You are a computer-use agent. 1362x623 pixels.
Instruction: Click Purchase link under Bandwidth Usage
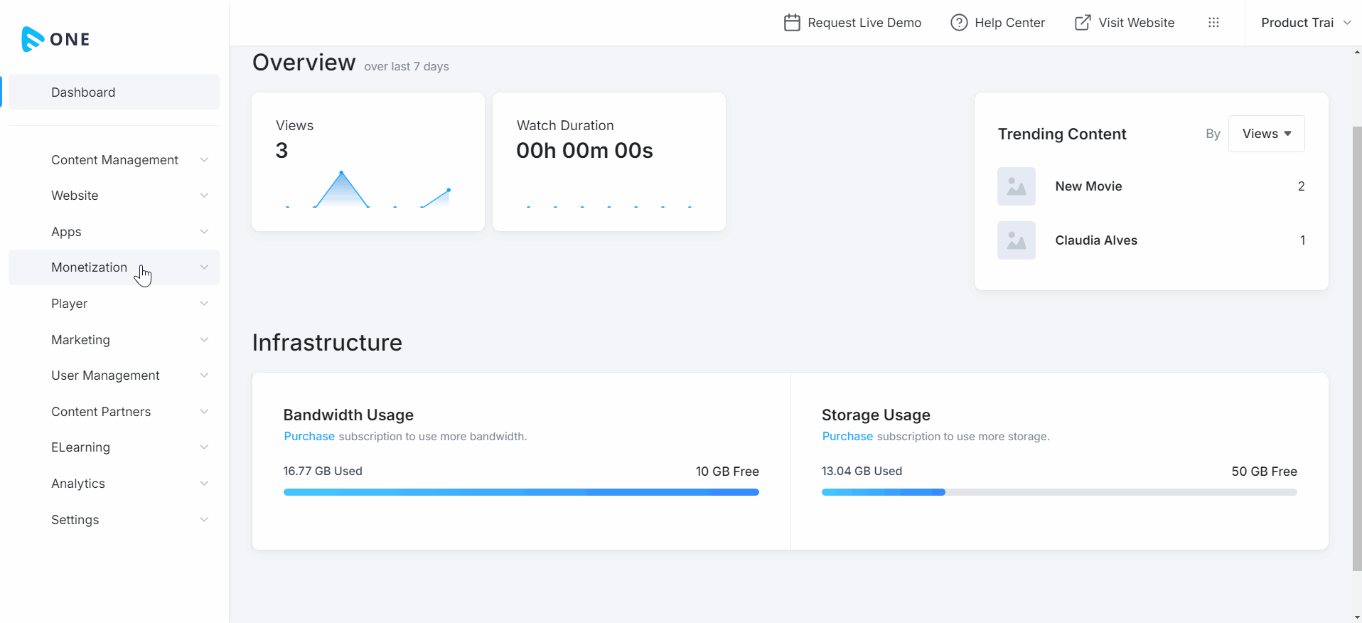(x=309, y=437)
